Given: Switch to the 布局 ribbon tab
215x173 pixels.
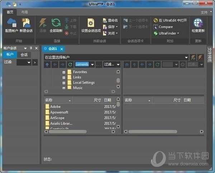Looking at the screenshot, I should click(x=24, y=12).
